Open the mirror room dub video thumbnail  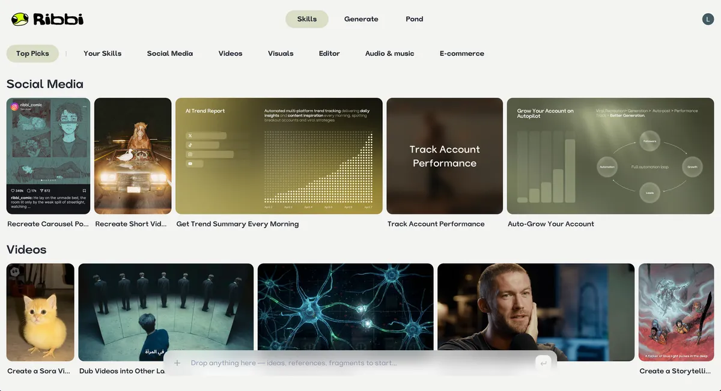166,312
